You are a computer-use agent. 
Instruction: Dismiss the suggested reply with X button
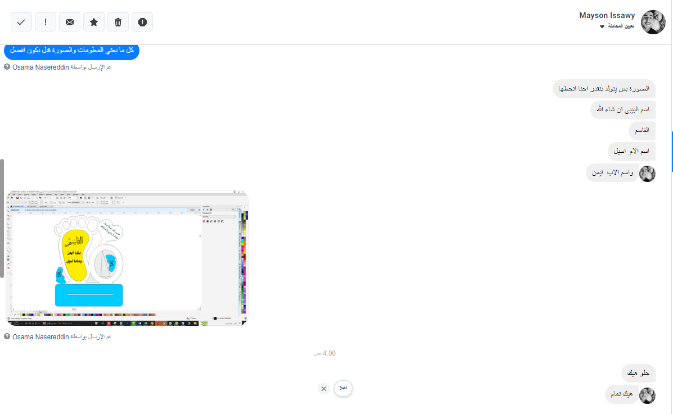pyautogui.click(x=324, y=389)
